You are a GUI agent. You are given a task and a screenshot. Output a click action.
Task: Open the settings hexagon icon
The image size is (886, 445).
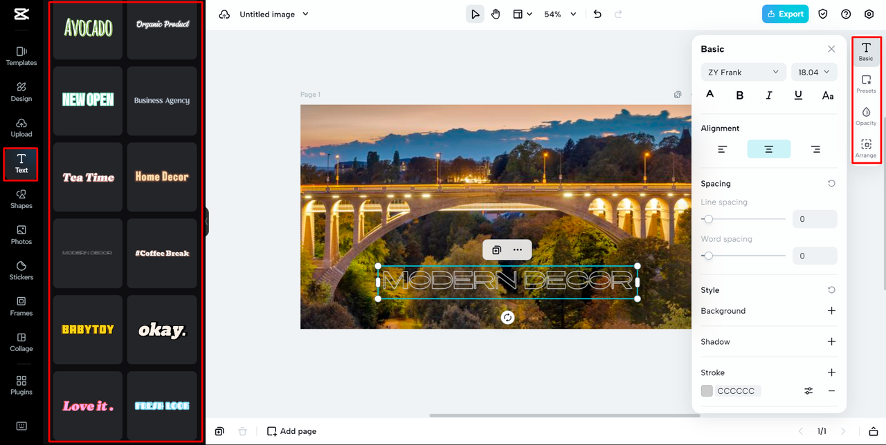click(x=869, y=14)
